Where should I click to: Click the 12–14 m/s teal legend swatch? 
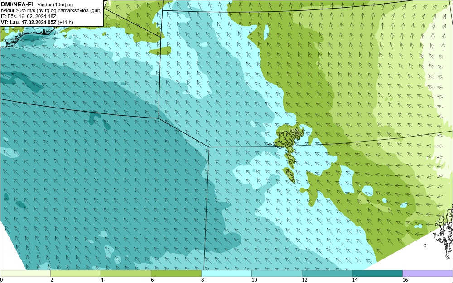point(327,273)
